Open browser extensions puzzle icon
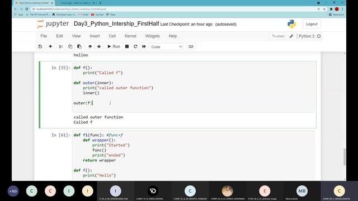The width and height of the screenshot is (358, 201). click(x=331, y=9)
